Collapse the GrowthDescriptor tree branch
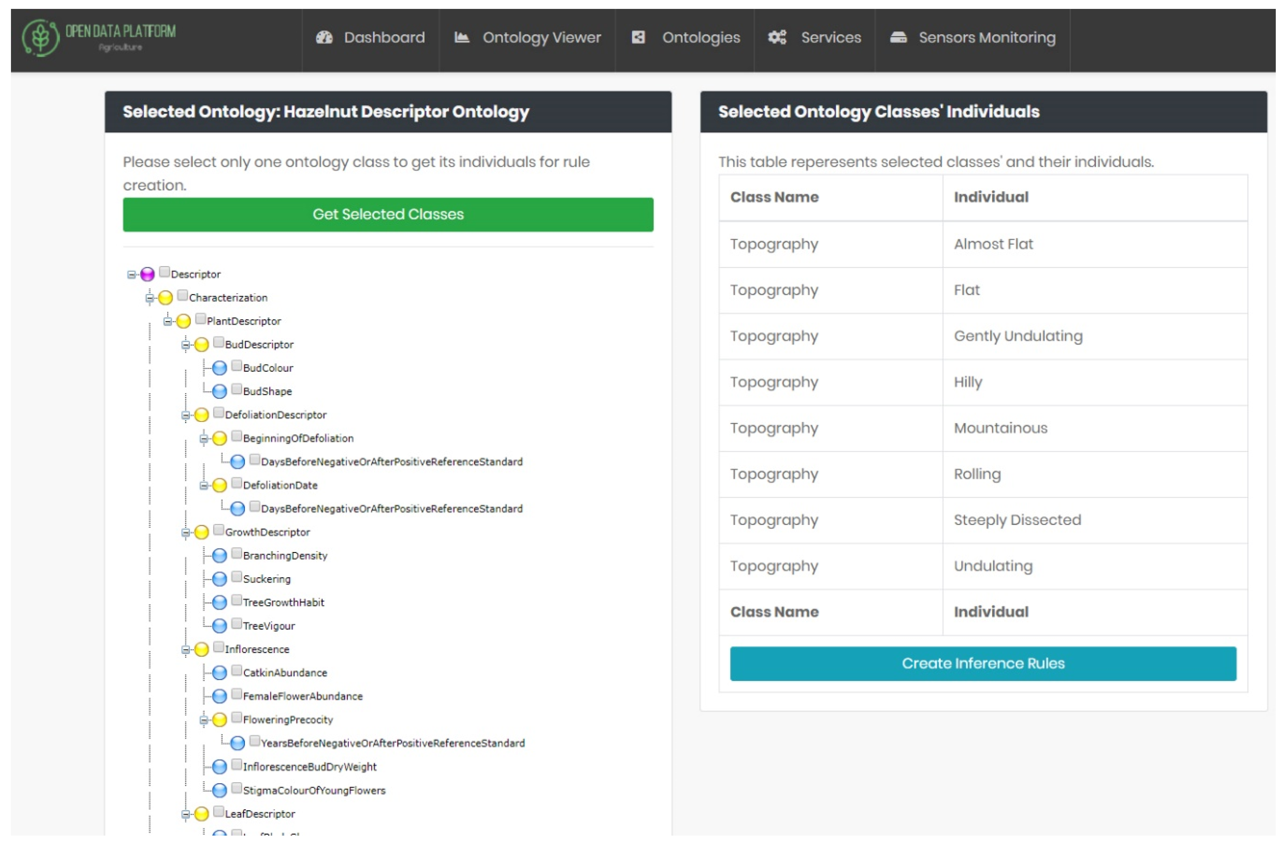This screenshot has width=1284, height=850. [x=185, y=533]
